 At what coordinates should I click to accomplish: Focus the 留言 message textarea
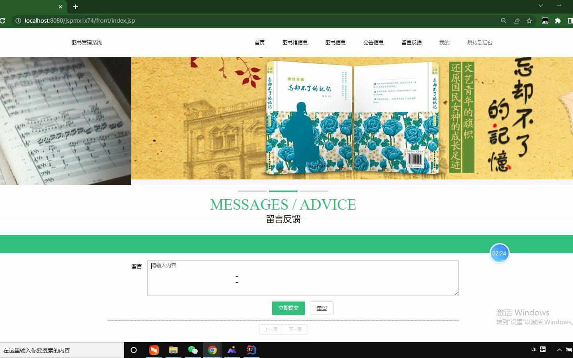coord(303,278)
